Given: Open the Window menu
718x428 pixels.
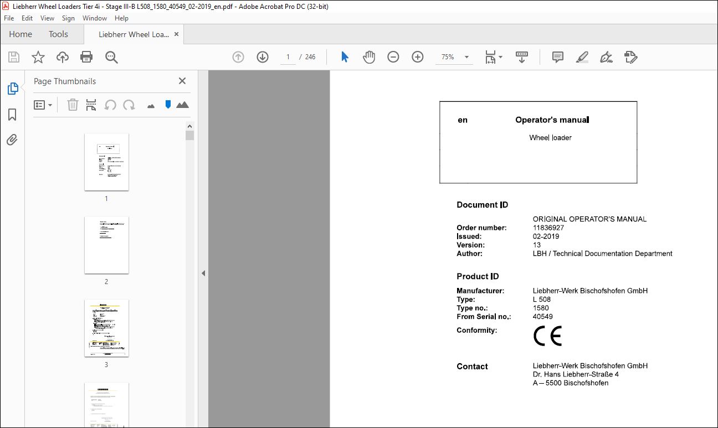Looking at the screenshot, I should [x=95, y=18].
